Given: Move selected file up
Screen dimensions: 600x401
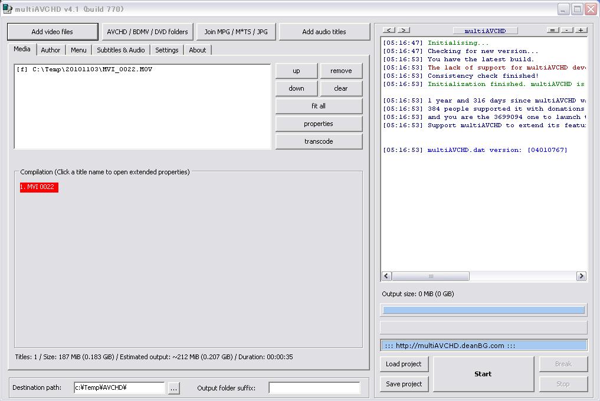Looking at the screenshot, I should (296, 71).
